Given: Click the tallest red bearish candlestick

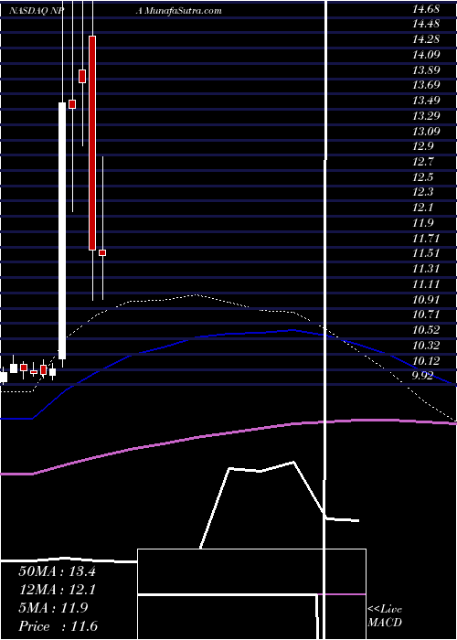Looking at the screenshot, I should pos(92,143).
